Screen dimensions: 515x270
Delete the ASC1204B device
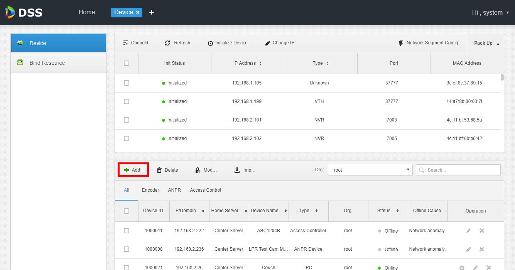482,231
